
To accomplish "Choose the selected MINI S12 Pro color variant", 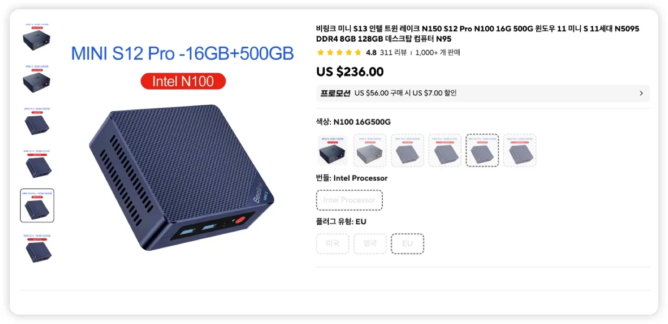I will [x=482, y=150].
